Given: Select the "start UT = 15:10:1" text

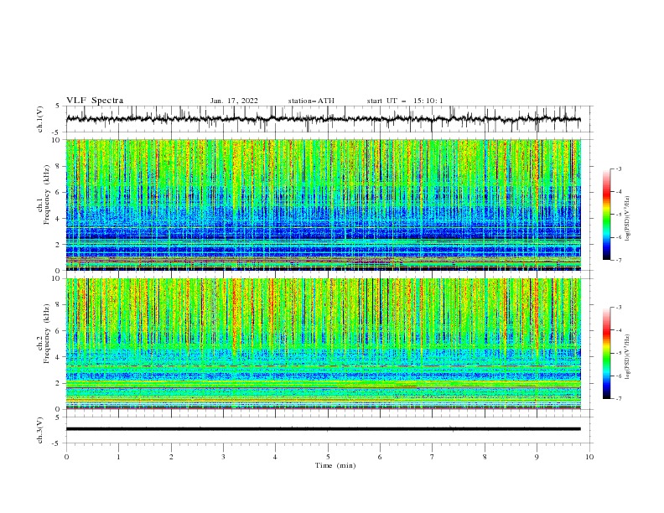Looking at the screenshot, I should click(x=405, y=101).
